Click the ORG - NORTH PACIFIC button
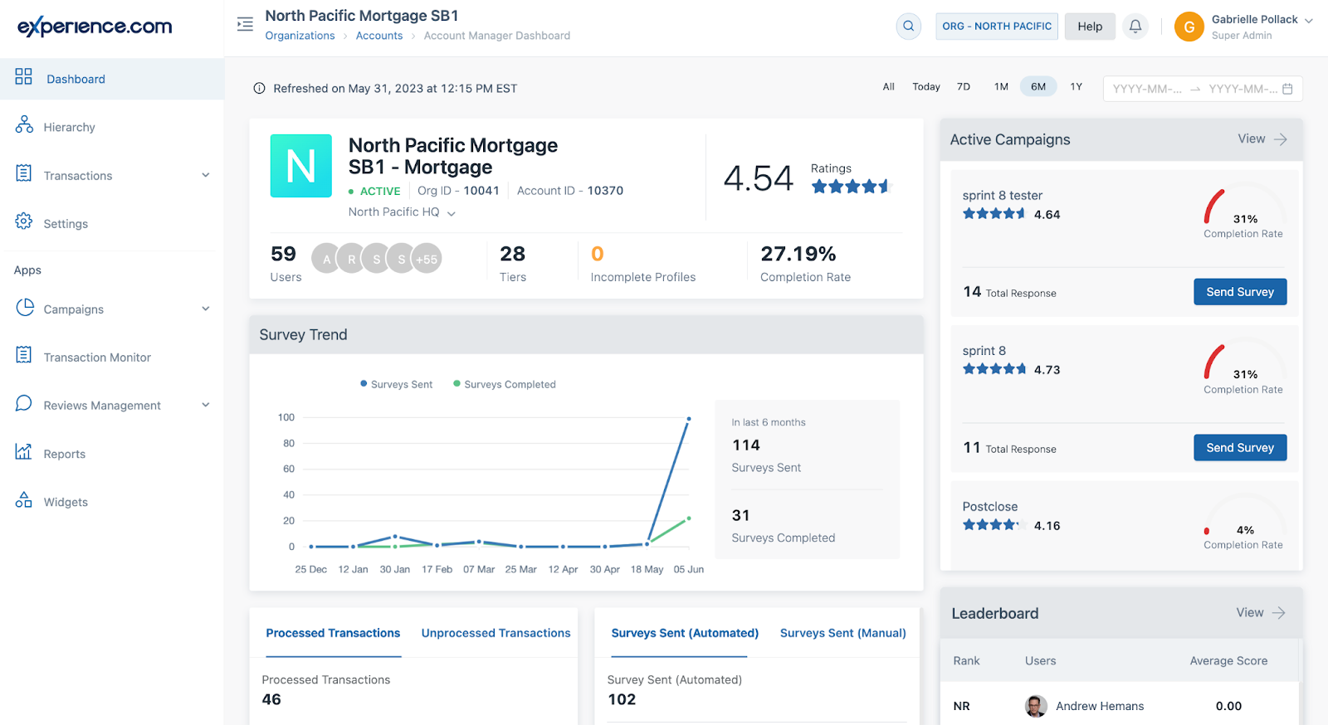 coord(997,27)
